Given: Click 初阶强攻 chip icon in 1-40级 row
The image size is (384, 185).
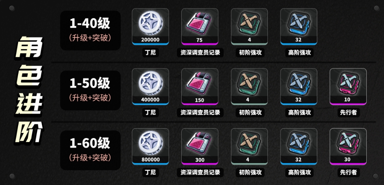Looking at the screenshot, I should [249, 27].
